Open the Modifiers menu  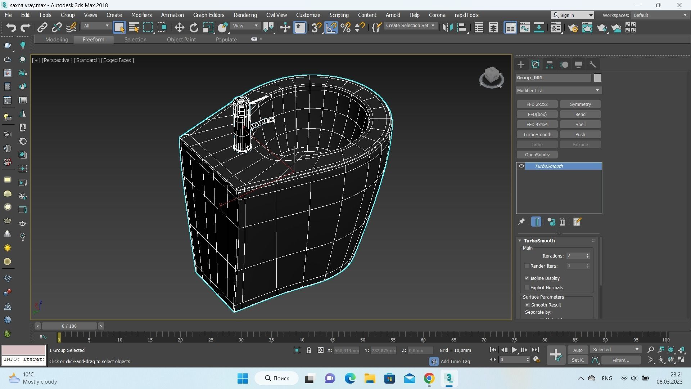tap(141, 15)
